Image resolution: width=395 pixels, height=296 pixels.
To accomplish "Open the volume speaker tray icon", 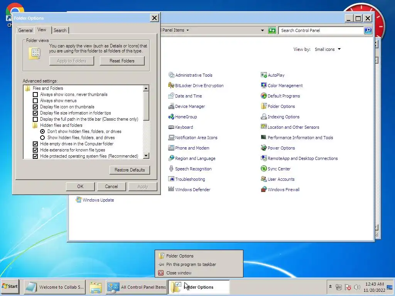I will coord(357,287).
